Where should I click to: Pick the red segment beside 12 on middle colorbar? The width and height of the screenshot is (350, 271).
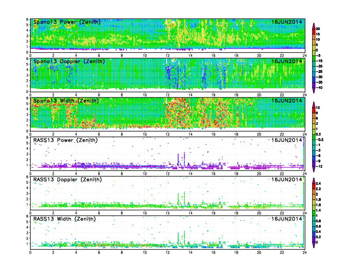tap(314, 110)
